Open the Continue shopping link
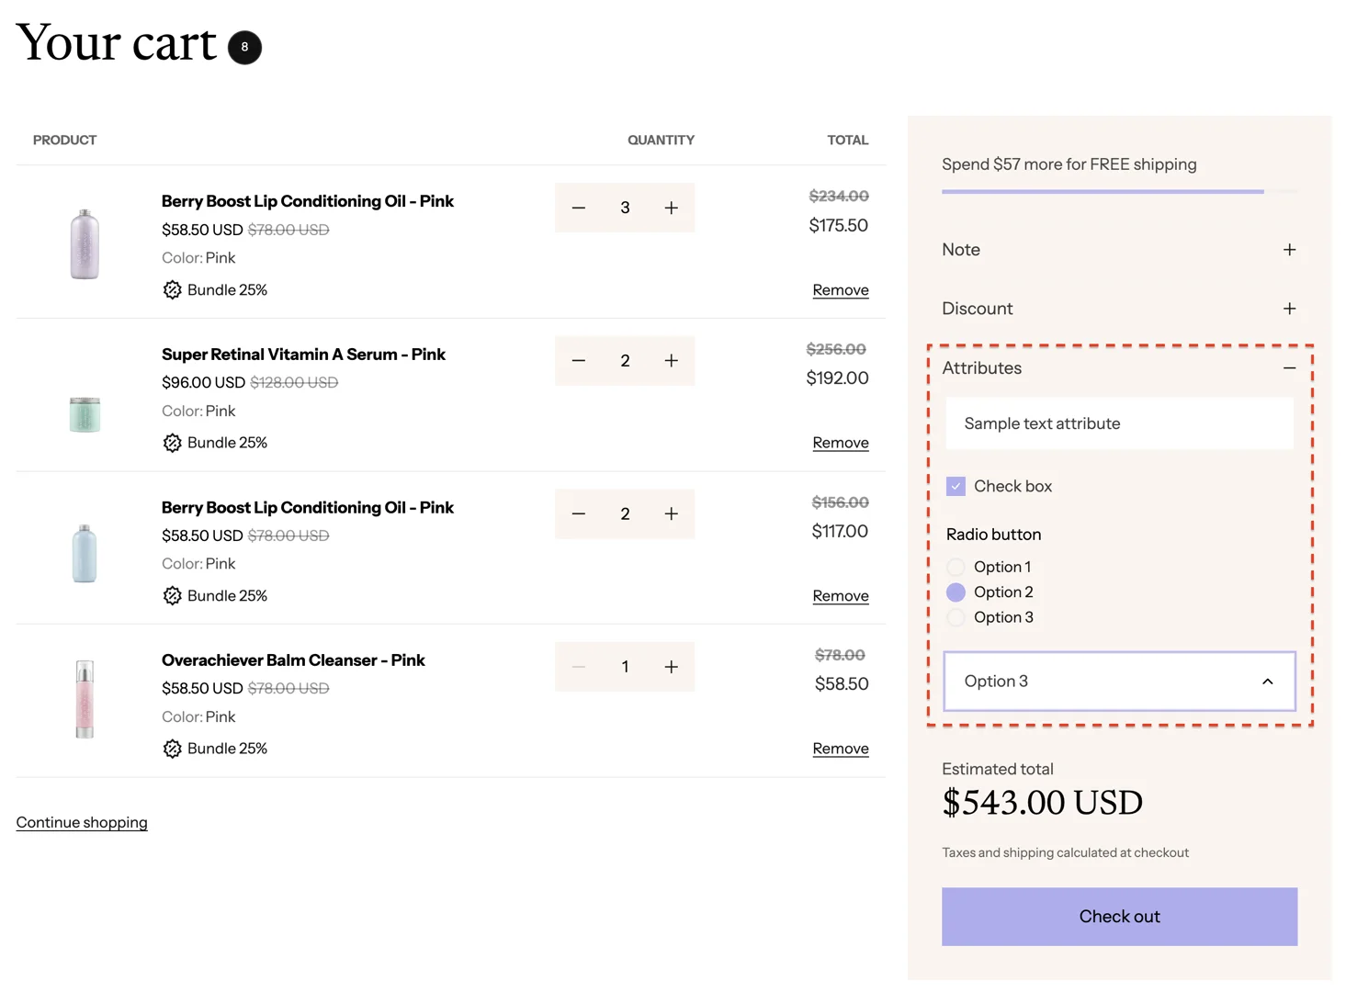Image resolution: width=1346 pixels, height=992 pixels. coord(81,822)
